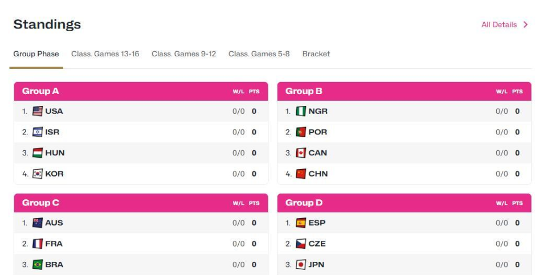Click the chevron arrow beside All Details

[x=525, y=24]
